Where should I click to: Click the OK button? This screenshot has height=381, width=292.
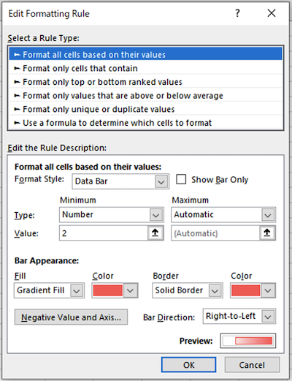point(188,365)
